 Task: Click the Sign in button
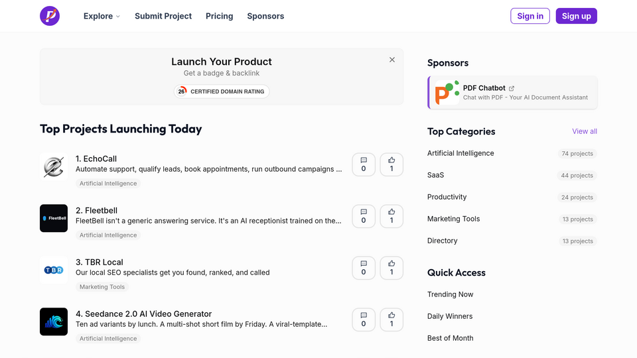(530, 16)
